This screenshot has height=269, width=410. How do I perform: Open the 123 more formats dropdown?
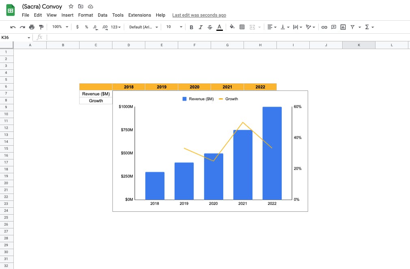click(116, 27)
